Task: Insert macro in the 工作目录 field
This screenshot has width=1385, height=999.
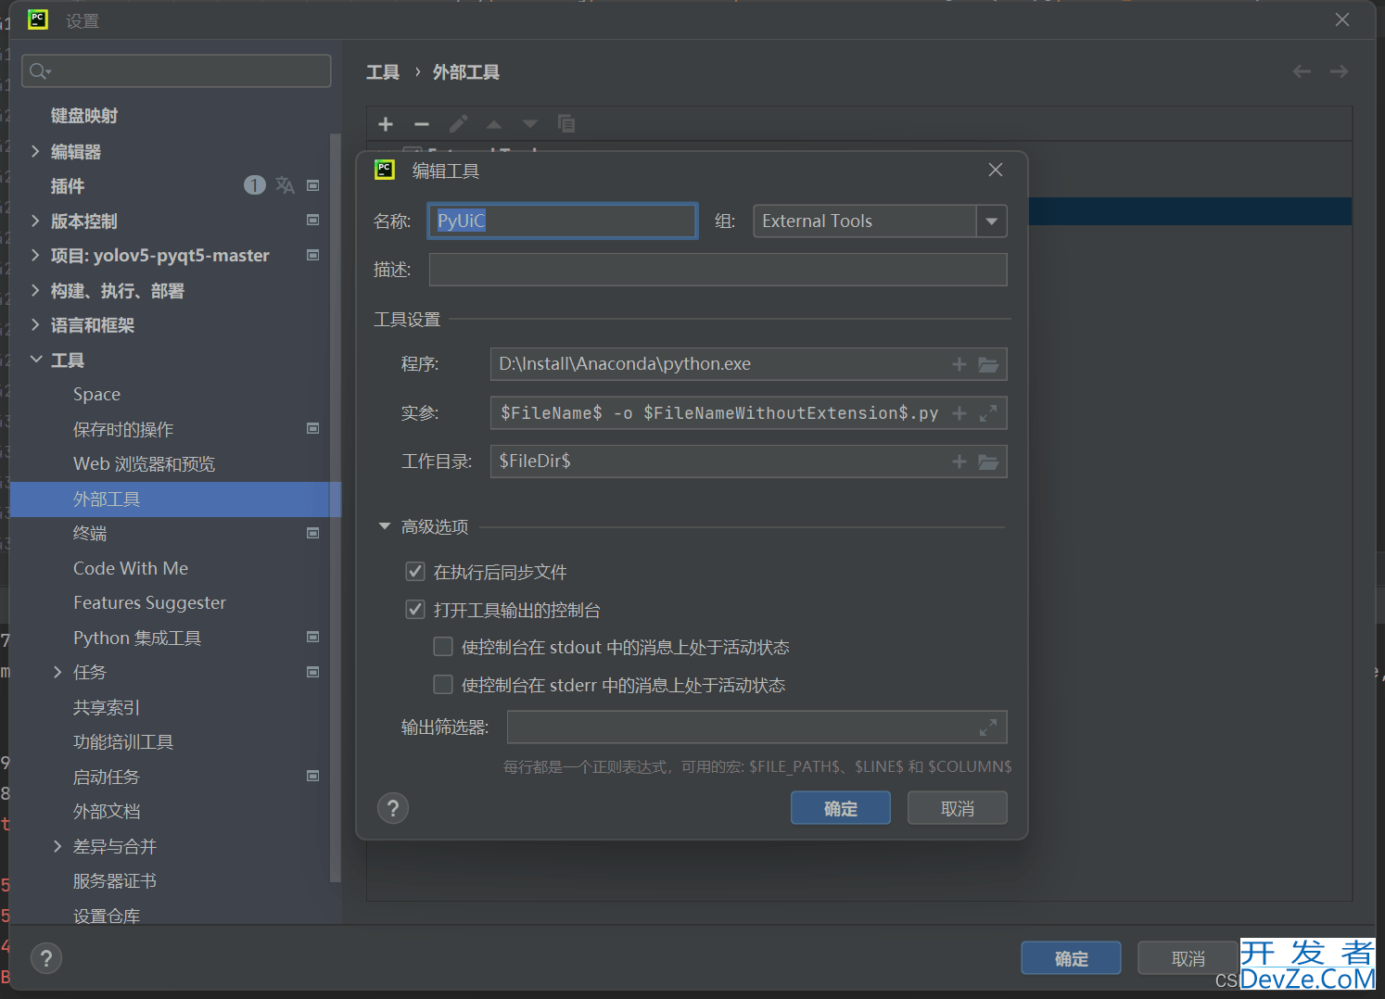Action: coord(959,462)
